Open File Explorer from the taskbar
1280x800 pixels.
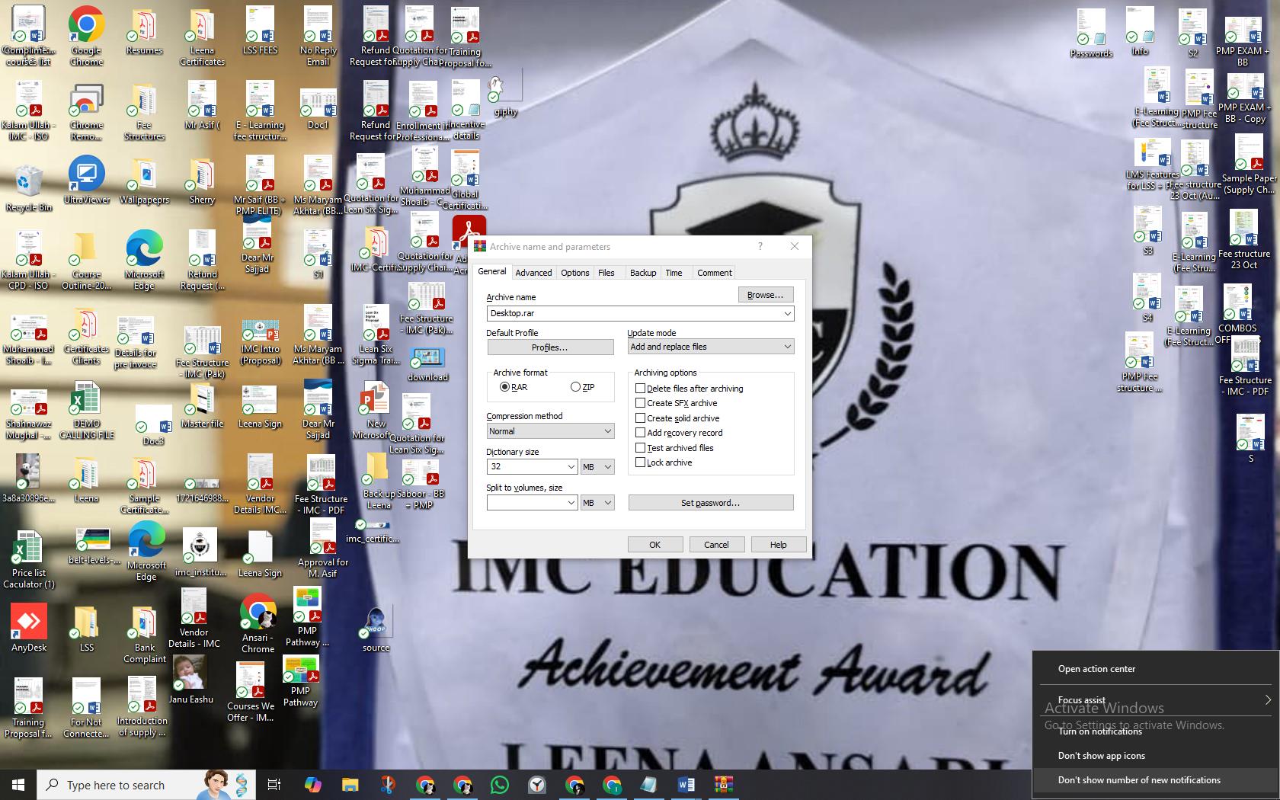[350, 785]
